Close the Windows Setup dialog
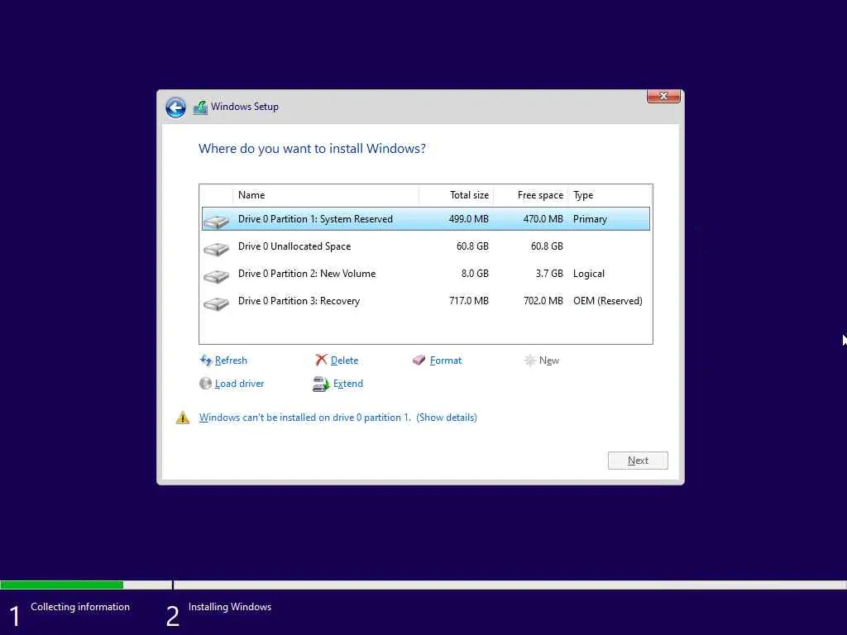This screenshot has height=635, width=847. [663, 96]
